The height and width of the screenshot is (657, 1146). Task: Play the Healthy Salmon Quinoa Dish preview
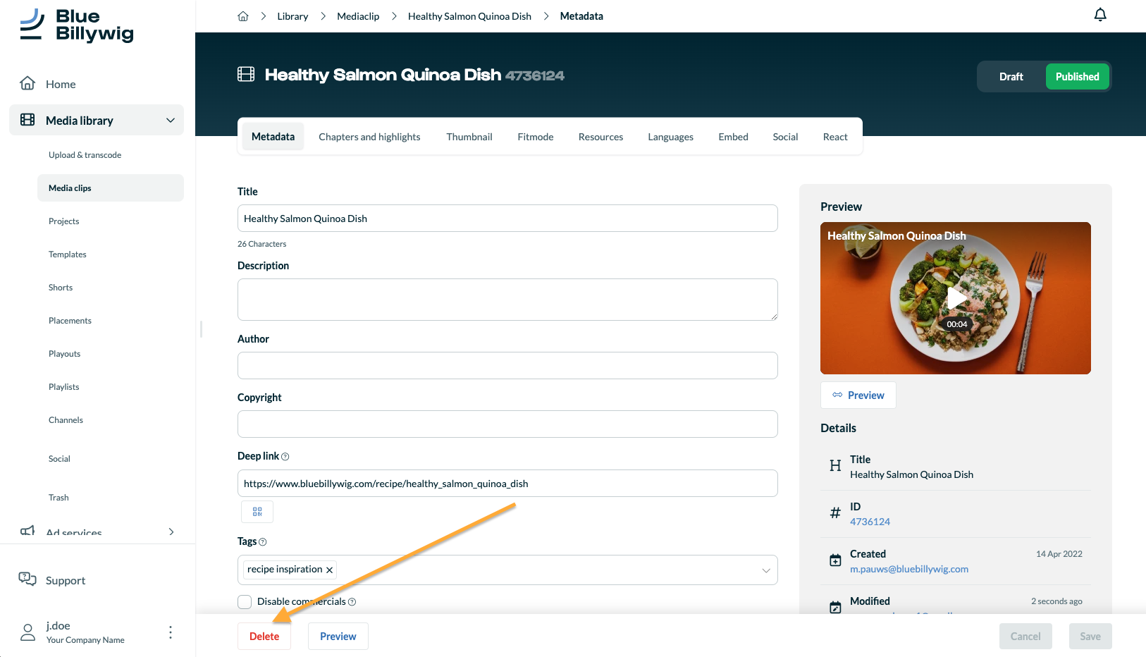(956, 298)
